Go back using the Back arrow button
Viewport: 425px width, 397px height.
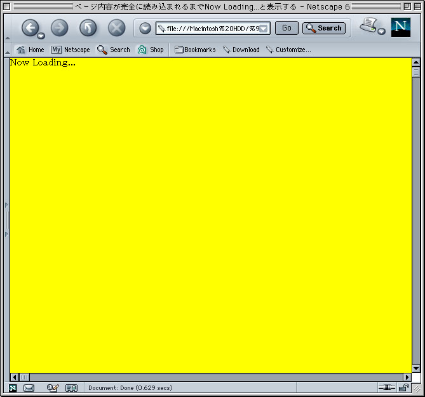tap(30, 28)
